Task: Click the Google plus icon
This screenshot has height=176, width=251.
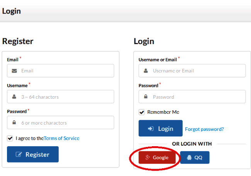Action: 148,157
